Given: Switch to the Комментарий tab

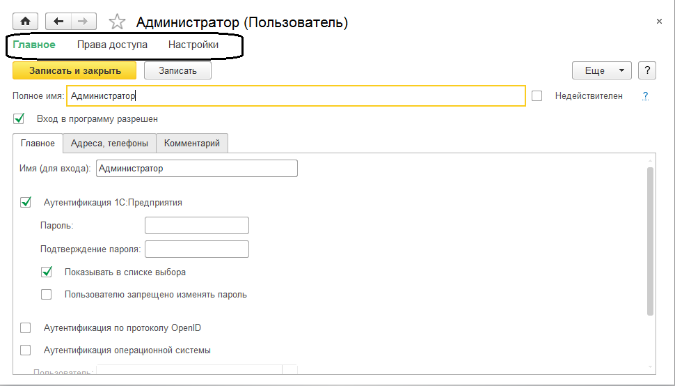Looking at the screenshot, I should tap(192, 144).
